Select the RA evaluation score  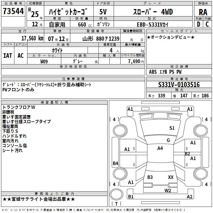coord(203,12)
